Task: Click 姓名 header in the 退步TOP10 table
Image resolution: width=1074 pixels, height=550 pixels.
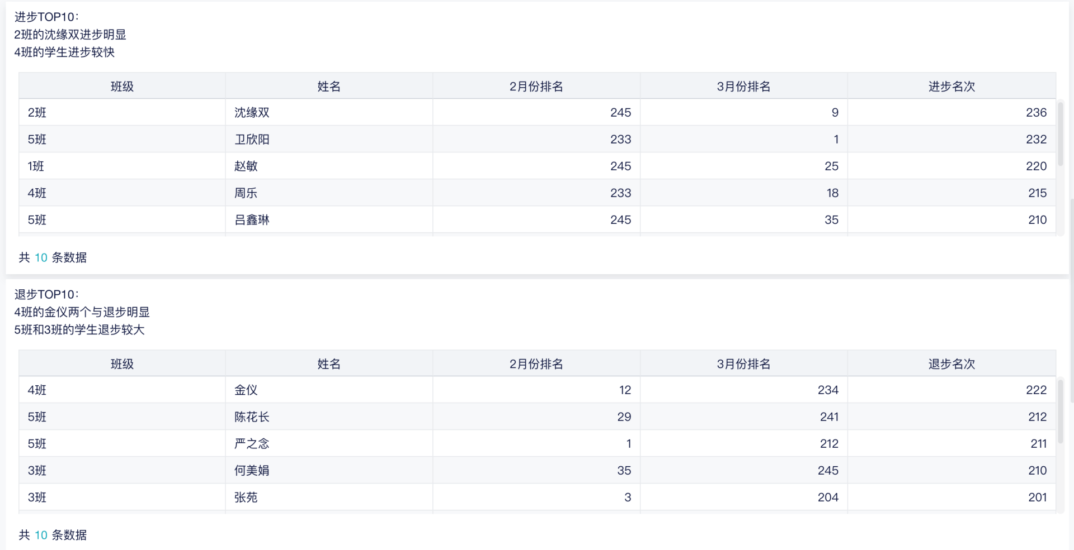Action: pos(329,364)
